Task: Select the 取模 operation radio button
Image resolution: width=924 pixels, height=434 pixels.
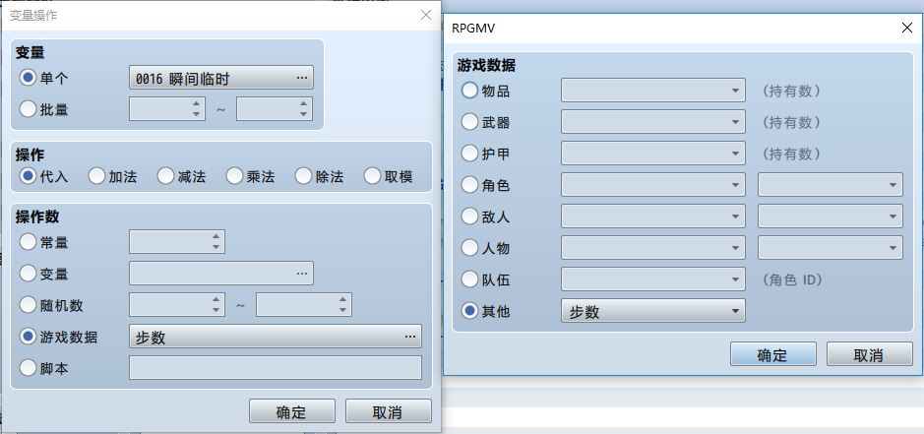Action: coord(372,176)
